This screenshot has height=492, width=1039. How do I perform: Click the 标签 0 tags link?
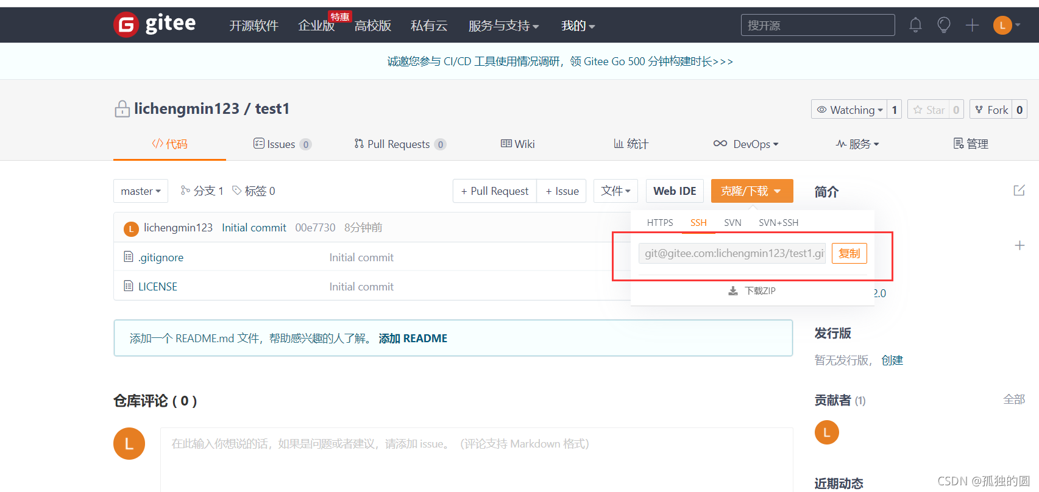pos(254,191)
